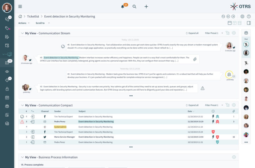
Task: Toggle the eye watch icon in sidebar
Action: [7, 72]
